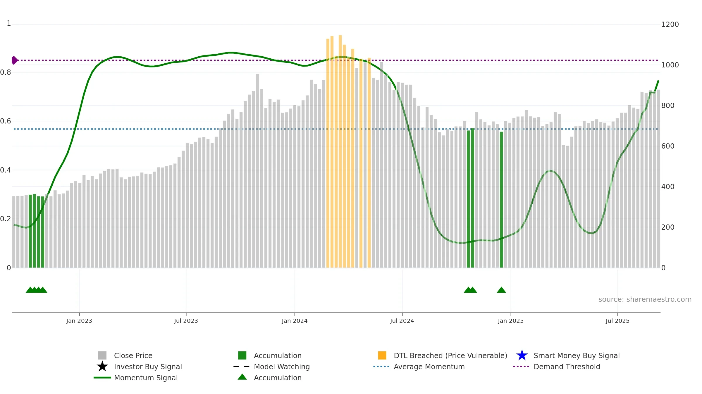Click the green Momentum Signal legend line
This screenshot has width=702, height=394.
pyautogui.click(x=102, y=378)
